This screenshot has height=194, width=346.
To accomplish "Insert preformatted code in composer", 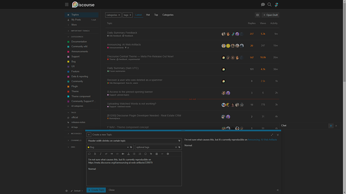I will 117,153.
